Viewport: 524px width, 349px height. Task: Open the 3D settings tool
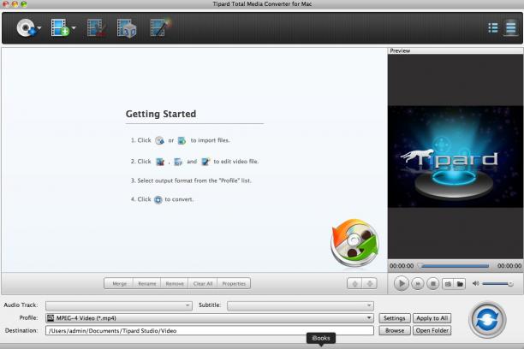[x=127, y=28]
